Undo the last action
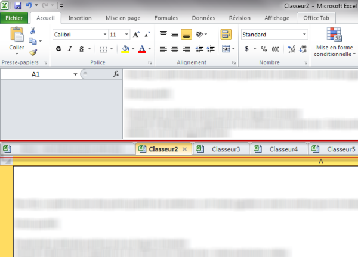Image resolution: width=358 pixels, height=257 pixels. click(29, 5)
